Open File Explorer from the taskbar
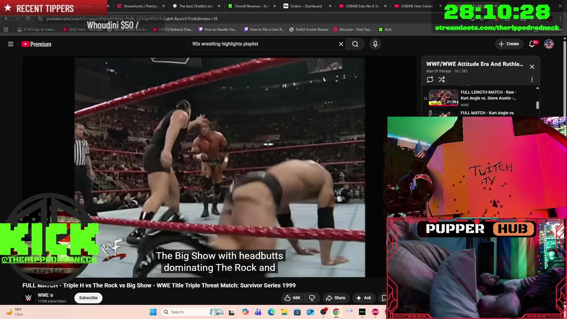 [x=284, y=312]
